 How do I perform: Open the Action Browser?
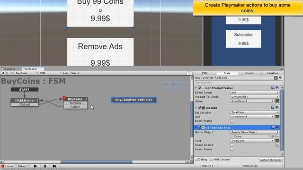point(271,160)
